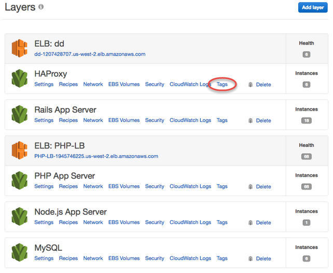Delete the HAProxy layer
This screenshot has height=273, width=333.
(x=263, y=85)
